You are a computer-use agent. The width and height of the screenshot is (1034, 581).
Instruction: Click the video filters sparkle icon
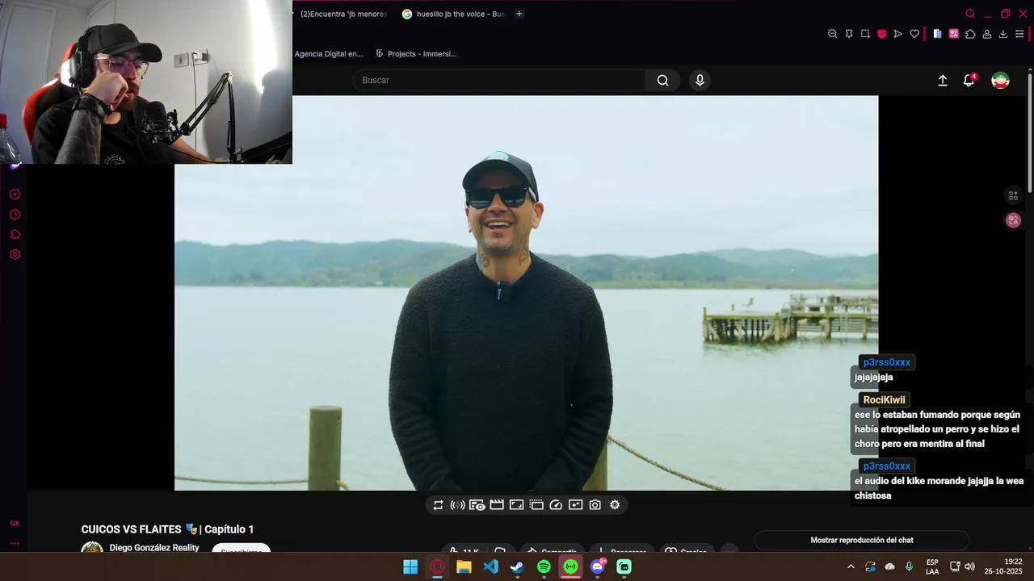tap(575, 505)
